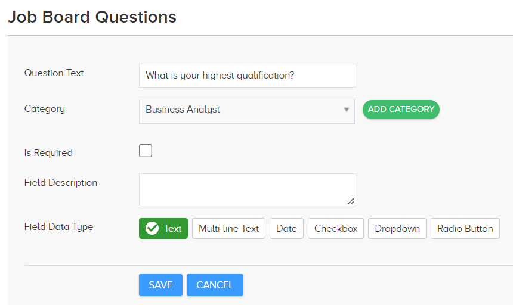Select the Radio Button data type
The image size is (513, 305).
coord(465,229)
